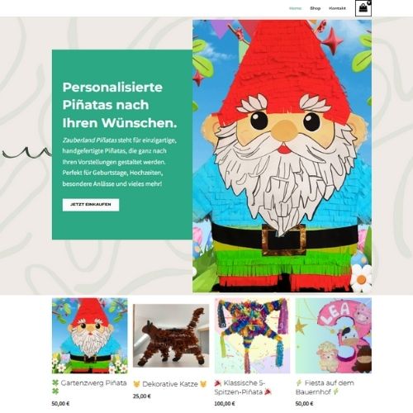Viewport: 413px width, 413px height.
Task: Go to the Home menu item
Action: click(x=295, y=8)
